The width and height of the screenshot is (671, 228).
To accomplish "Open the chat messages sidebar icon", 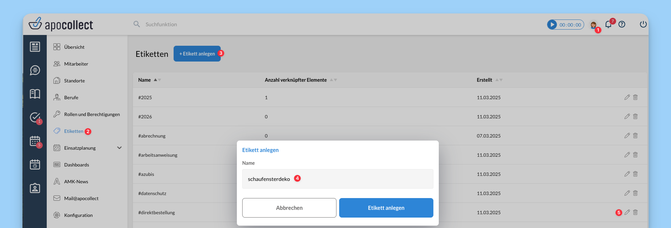I will tap(35, 70).
